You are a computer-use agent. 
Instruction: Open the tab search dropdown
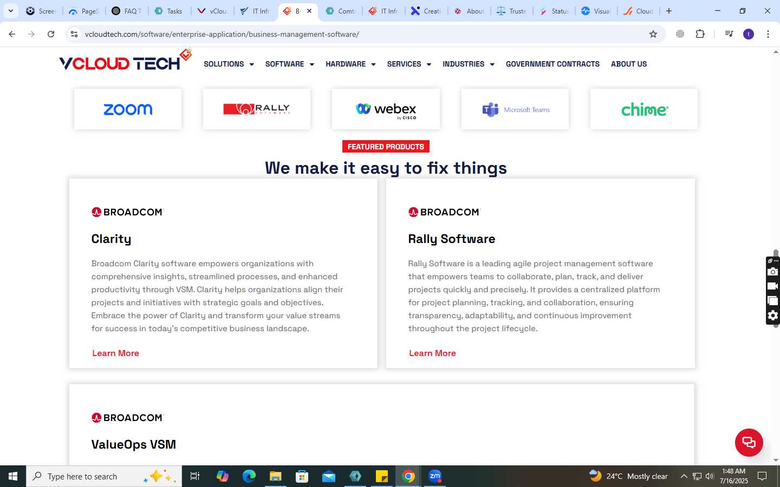click(10, 11)
